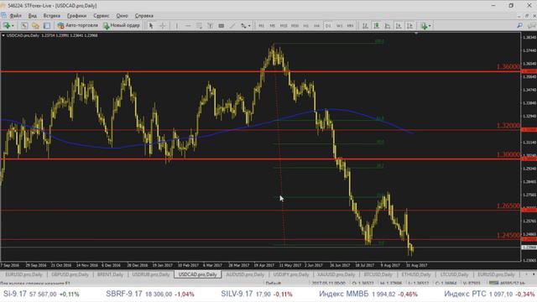Switch chart to M15 timeframe
The image size is (537, 302).
pyautogui.click(x=284, y=26)
